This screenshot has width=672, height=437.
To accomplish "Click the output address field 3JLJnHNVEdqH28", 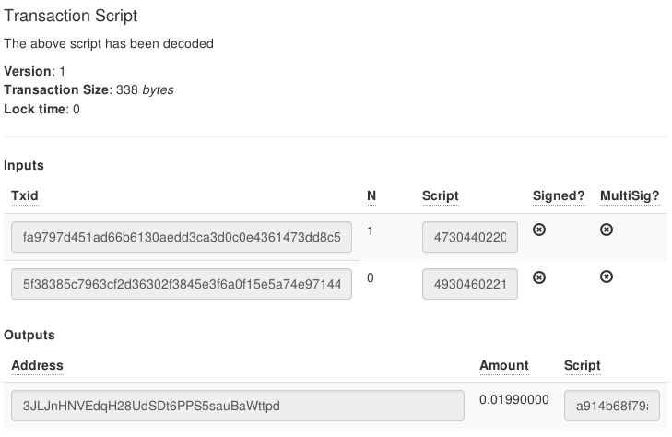I will [238, 406].
